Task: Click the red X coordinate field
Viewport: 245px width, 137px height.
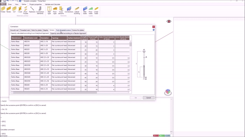Action: tap(156, 136)
